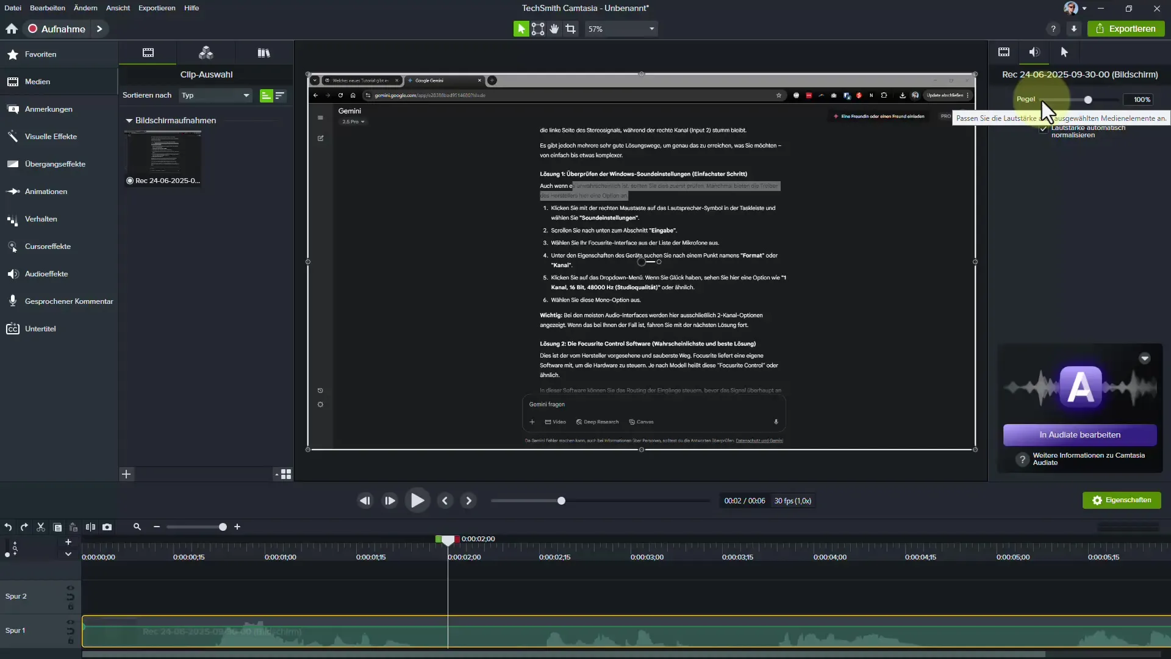Expand Aufnahme options arrow
This screenshot has height=659, width=1171.
[99, 29]
